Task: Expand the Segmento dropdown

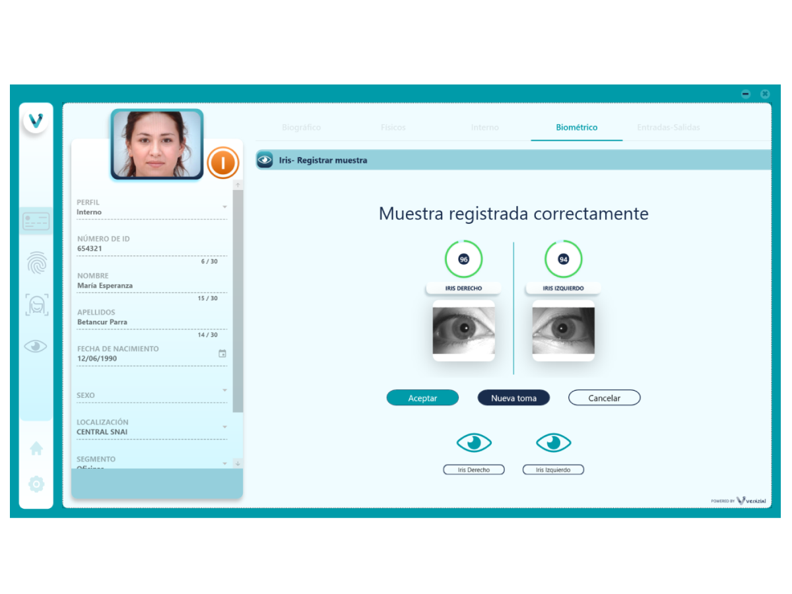Action: (224, 463)
